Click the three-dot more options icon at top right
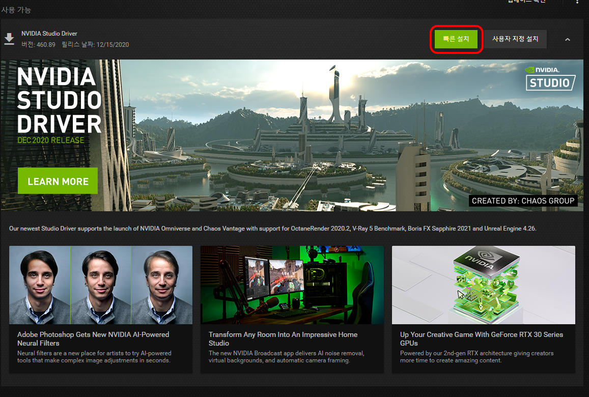 pyautogui.click(x=577, y=2)
